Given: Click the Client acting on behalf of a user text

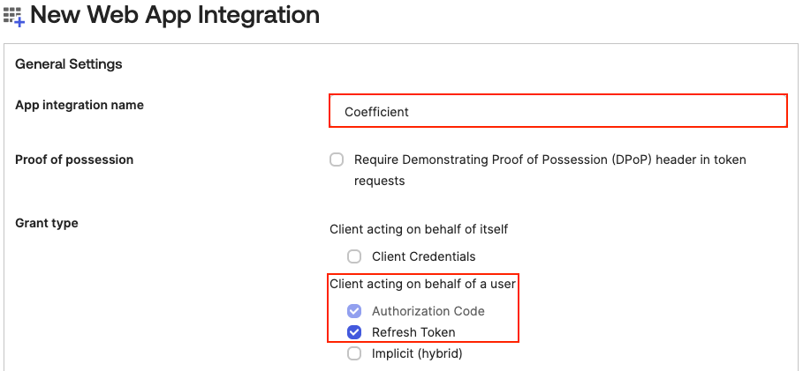Looking at the screenshot, I should pyautogui.click(x=422, y=284).
